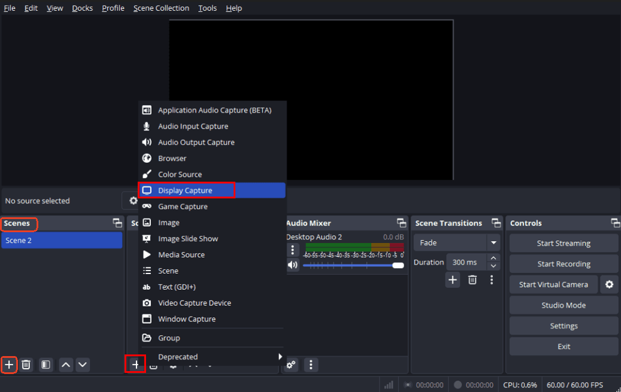Remove selected scene with trash icon
The image size is (621, 392).
click(x=26, y=364)
